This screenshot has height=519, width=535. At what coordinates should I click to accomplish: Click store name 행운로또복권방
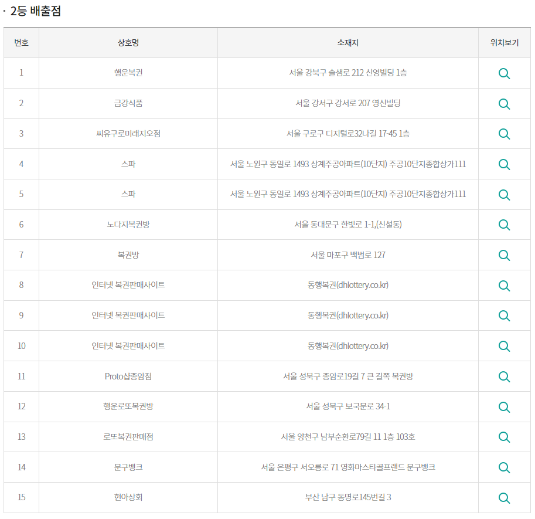click(x=128, y=406)
